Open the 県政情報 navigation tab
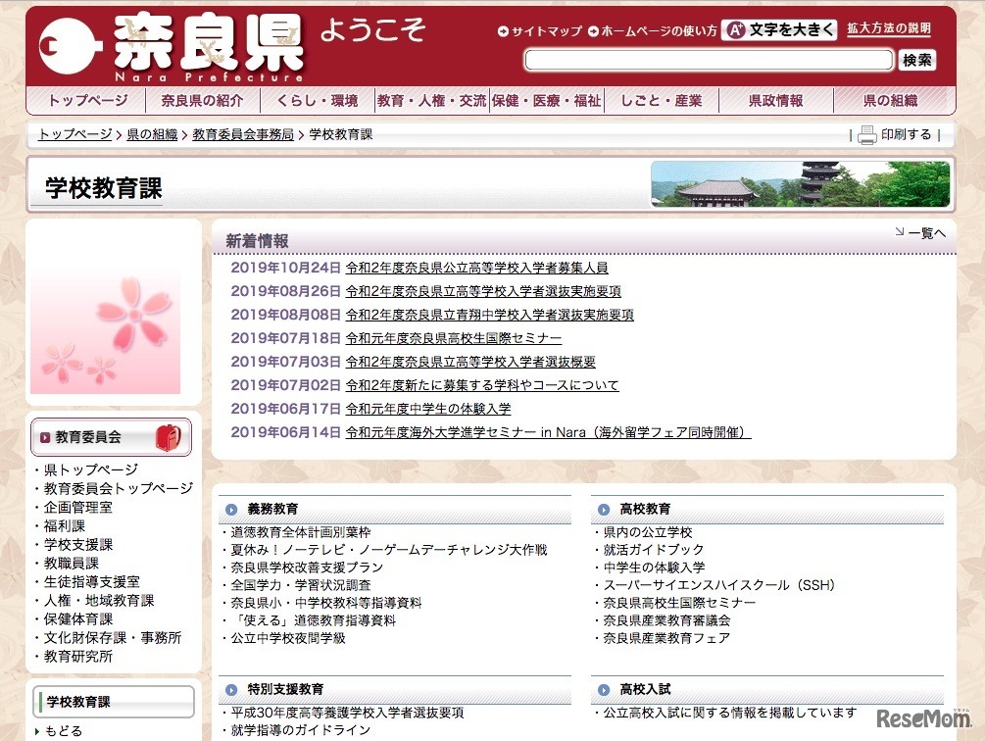Screen dimensions: 985x741 [x=775, y=99]
